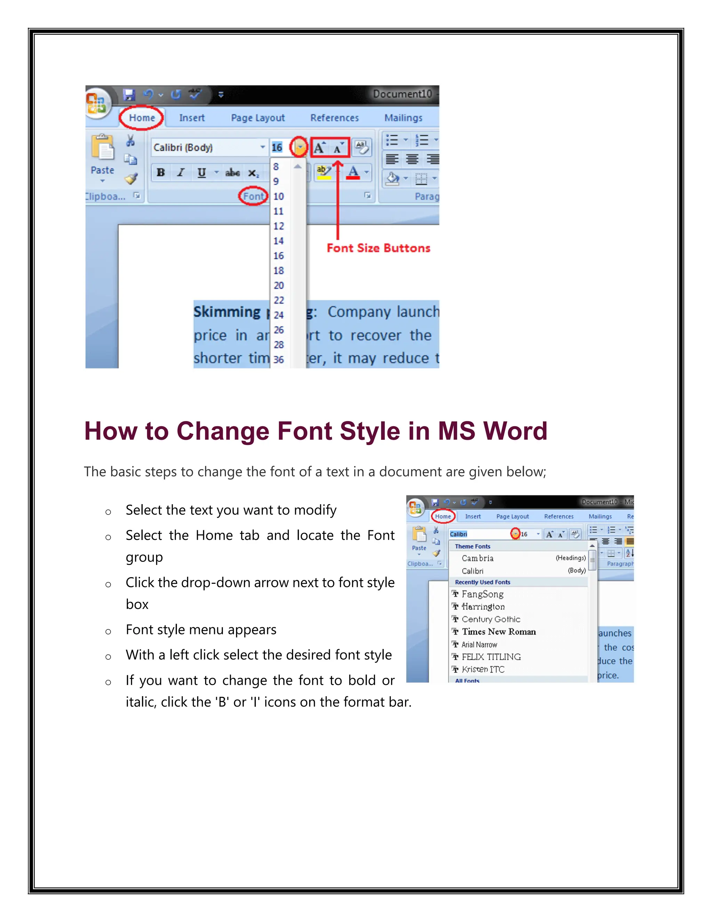Toggle Align Right in the font-list screenshot
Image resolution: width=712 pixels, height=922 pixels.
pyautogui.click(x=618, y=541)
